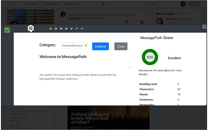
Task: Click the 100 score ring
Action: pyautogui.click(x=150, y=57)
